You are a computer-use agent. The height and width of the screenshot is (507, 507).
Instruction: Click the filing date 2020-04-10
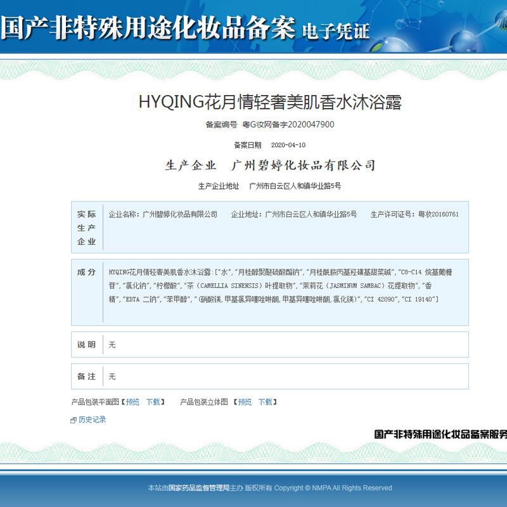(x=288, y=145)
